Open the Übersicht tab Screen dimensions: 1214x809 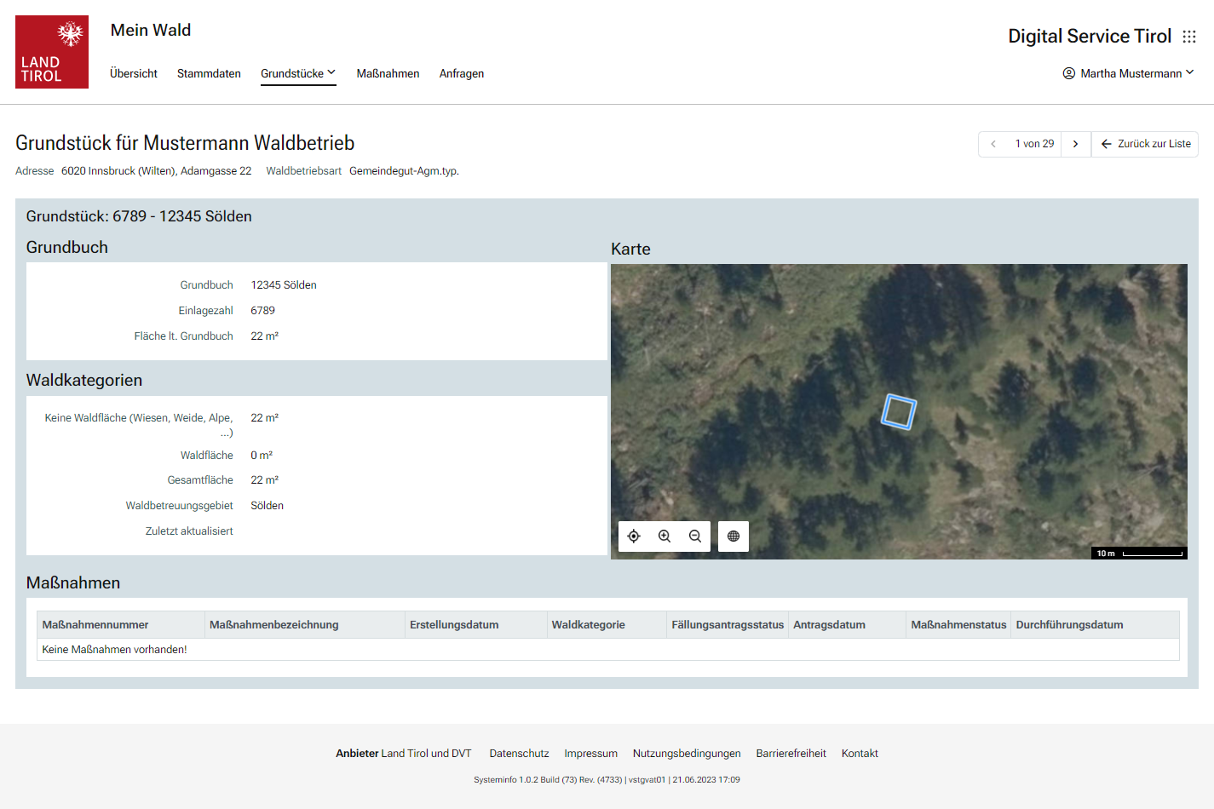click(x=134, y=73)
